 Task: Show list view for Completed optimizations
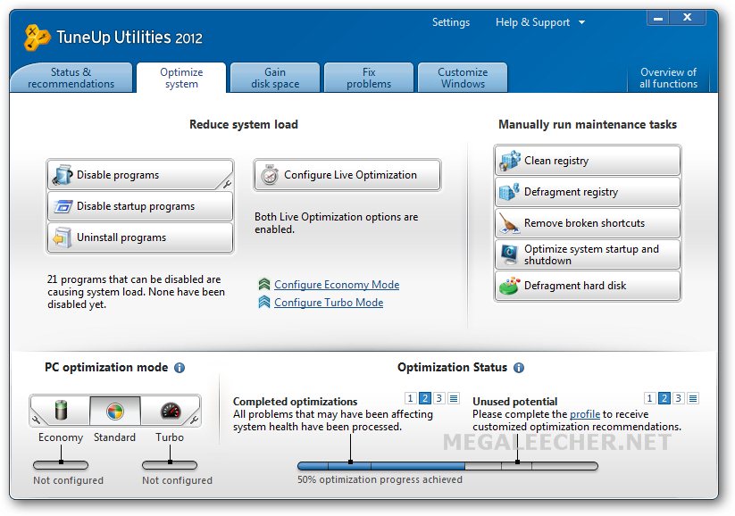454,399
